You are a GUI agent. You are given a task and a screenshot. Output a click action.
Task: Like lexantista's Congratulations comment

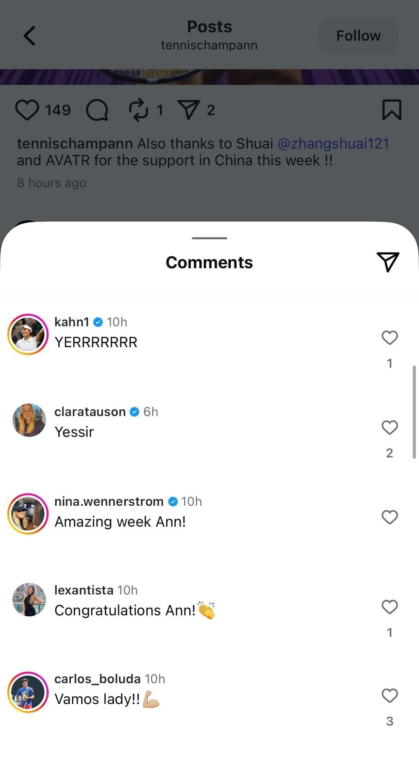pyautogui.click(x=389, y=607)
